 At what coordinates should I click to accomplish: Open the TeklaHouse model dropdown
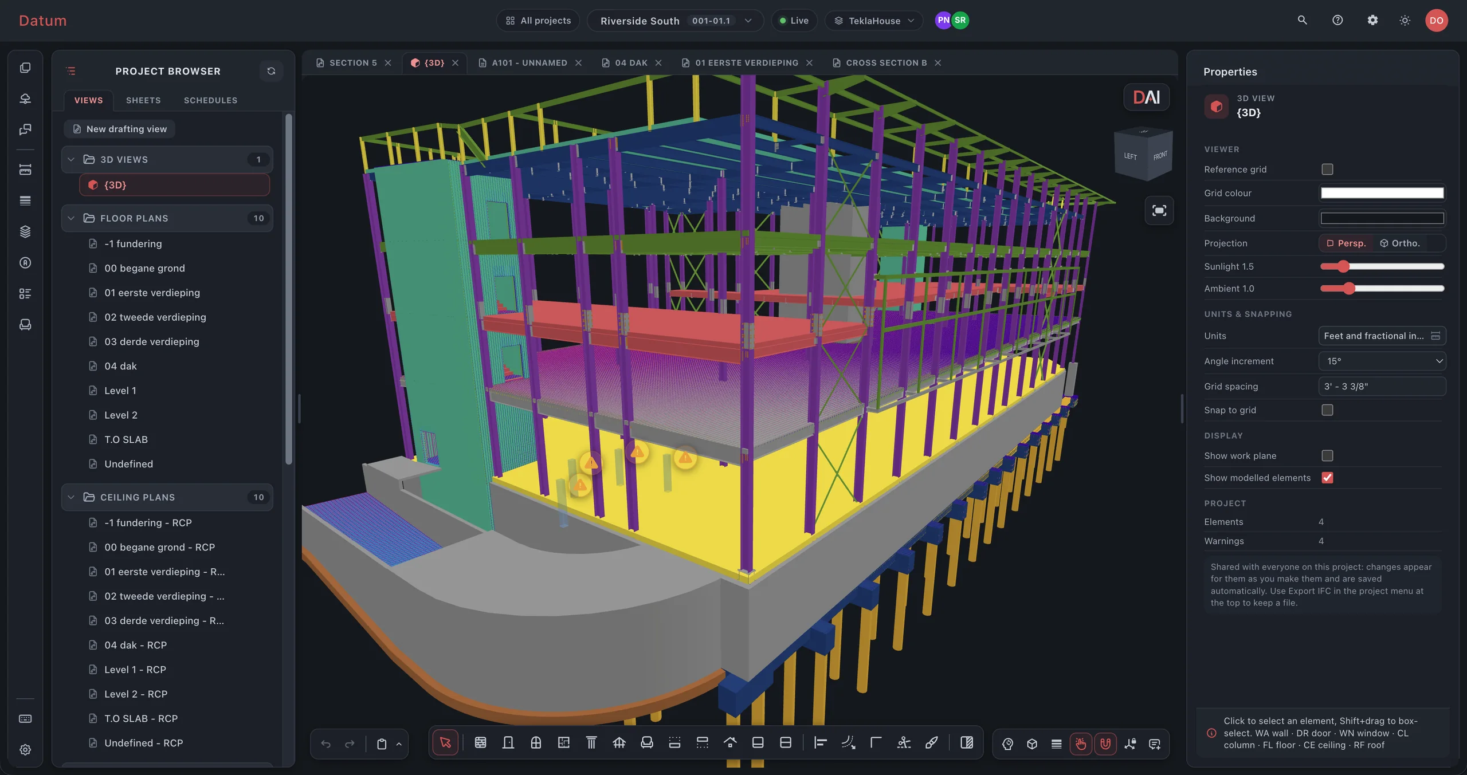click(x=874, y=21)
